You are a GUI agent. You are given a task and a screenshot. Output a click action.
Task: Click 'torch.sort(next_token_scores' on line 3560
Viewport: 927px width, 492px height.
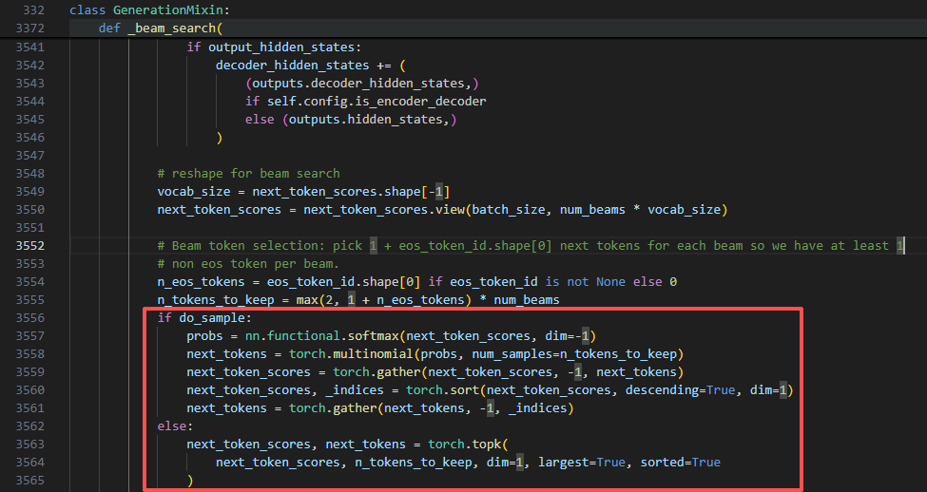coord(509,389)
